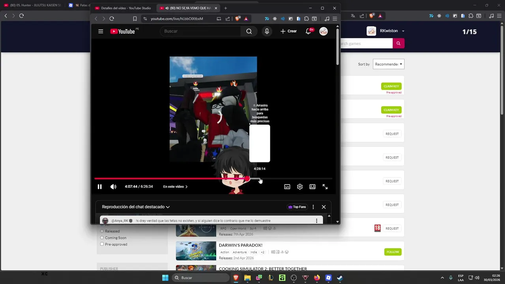Click the Crear button

point(289,31)
